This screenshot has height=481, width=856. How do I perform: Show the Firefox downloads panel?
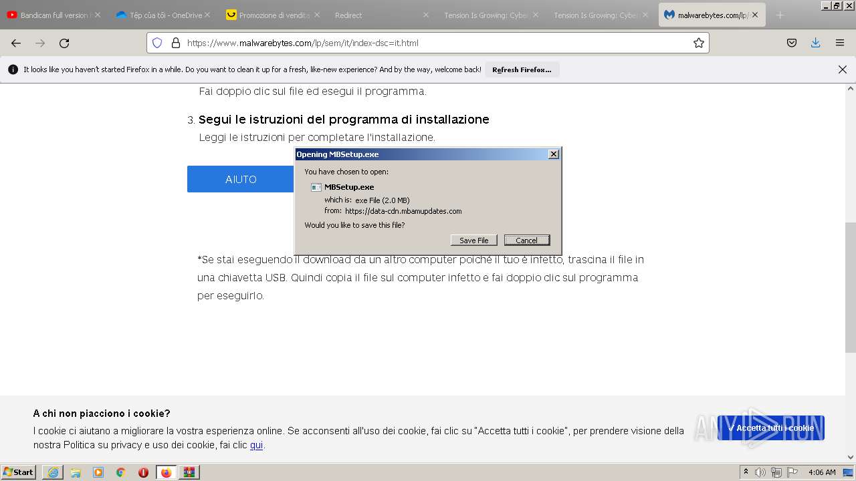[x=815, y=43]
